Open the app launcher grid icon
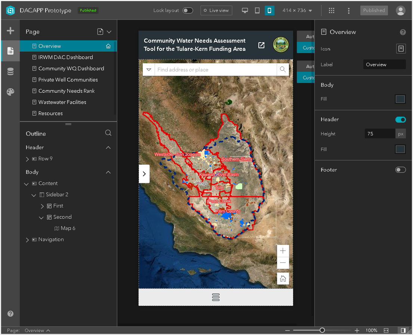413x335 pixels. pos(332,10)
